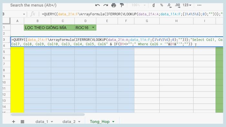Viewport: 226px width, 127px height.
Task: Click the fx function icon
Action: [33, 14]
